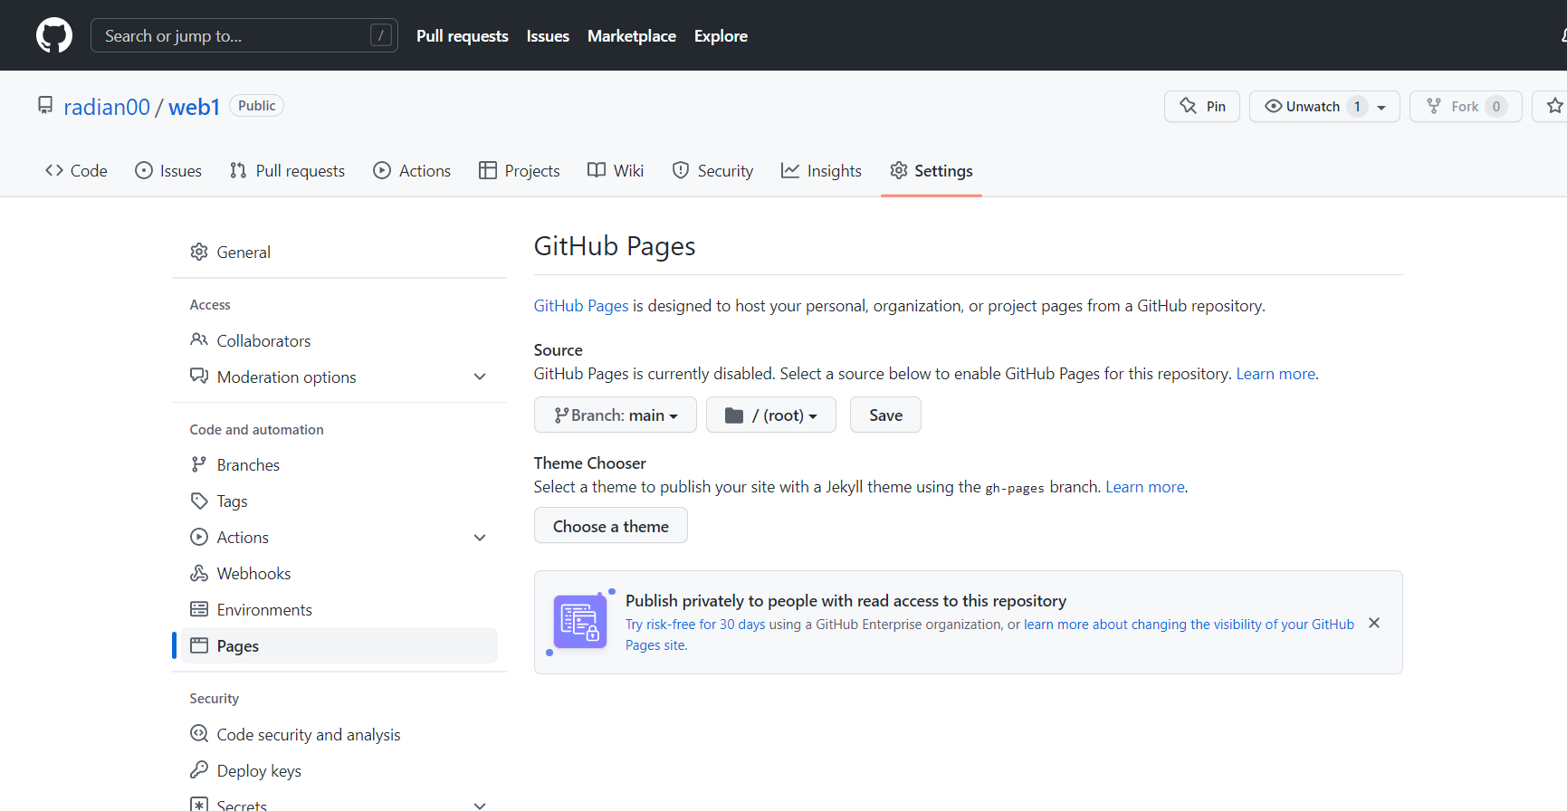
Task: Select the Settings tab
Action: tap(932, 170)
